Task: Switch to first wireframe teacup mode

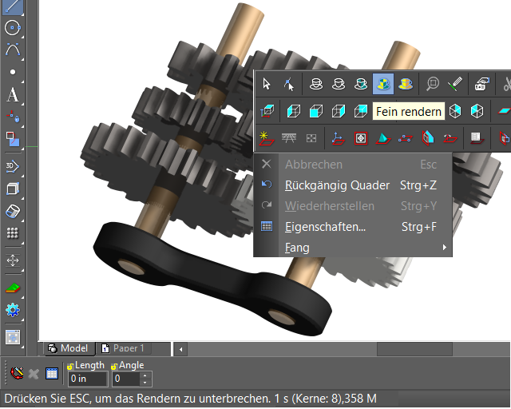Action: 316,84
